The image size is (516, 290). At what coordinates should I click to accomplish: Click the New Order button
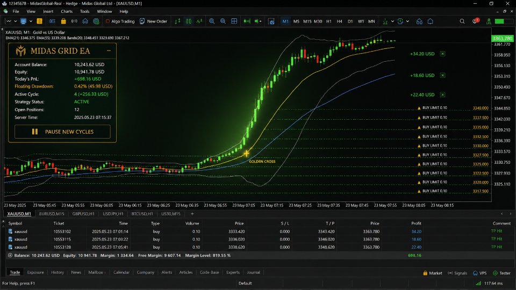coord(153,21)
